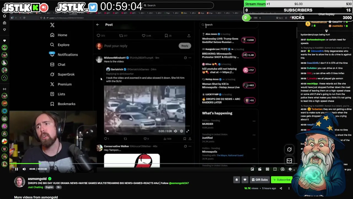Open Kick home from the left sidebar

4,16
